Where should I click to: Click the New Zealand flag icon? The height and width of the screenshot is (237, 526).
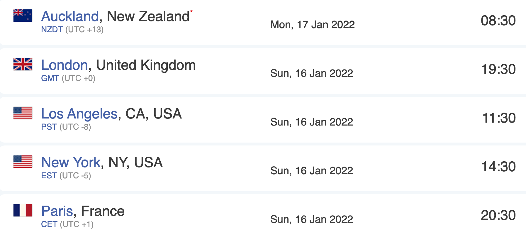(23, 16)
